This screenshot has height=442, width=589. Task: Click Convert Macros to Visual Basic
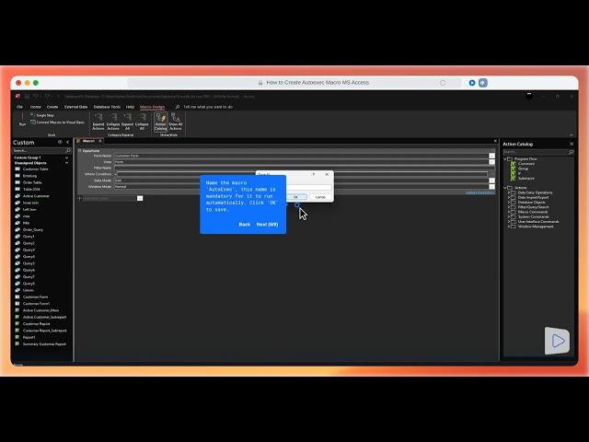(x=57, y=122)
